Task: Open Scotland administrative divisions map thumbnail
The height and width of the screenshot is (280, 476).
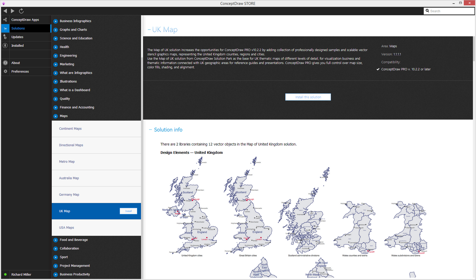Action: 304,212
